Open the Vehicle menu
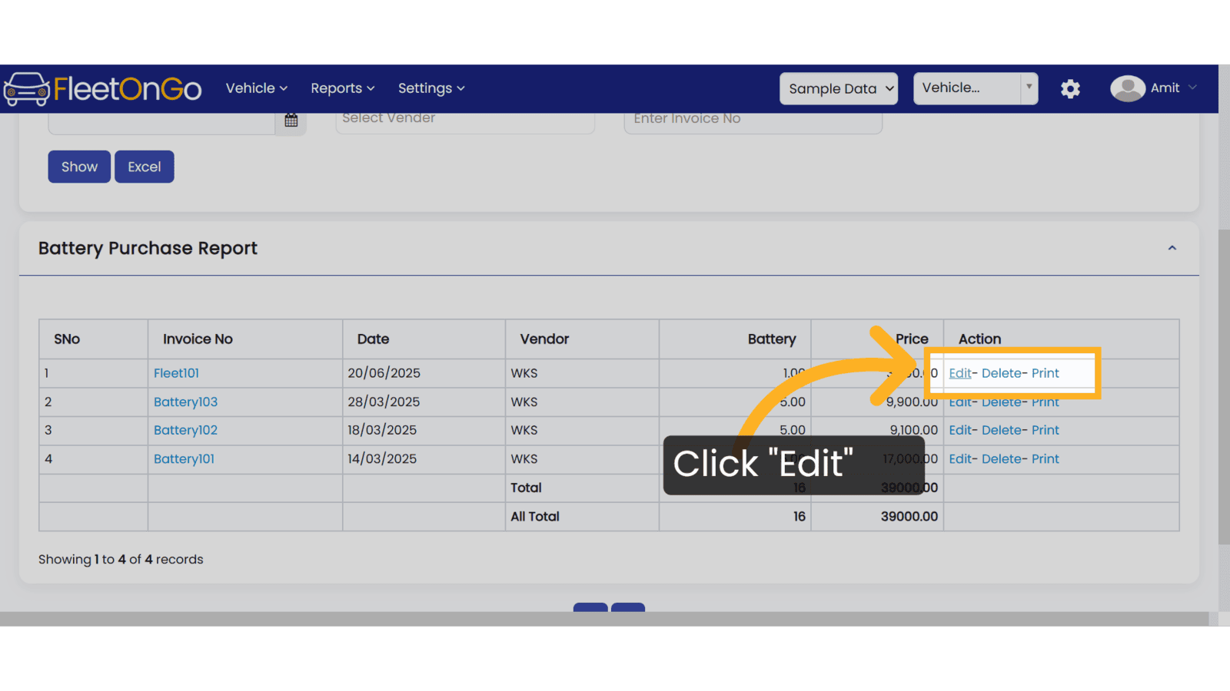1230x691 pixels. 257,88
